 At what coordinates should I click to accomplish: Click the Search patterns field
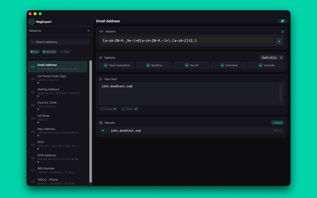(59, 42)
